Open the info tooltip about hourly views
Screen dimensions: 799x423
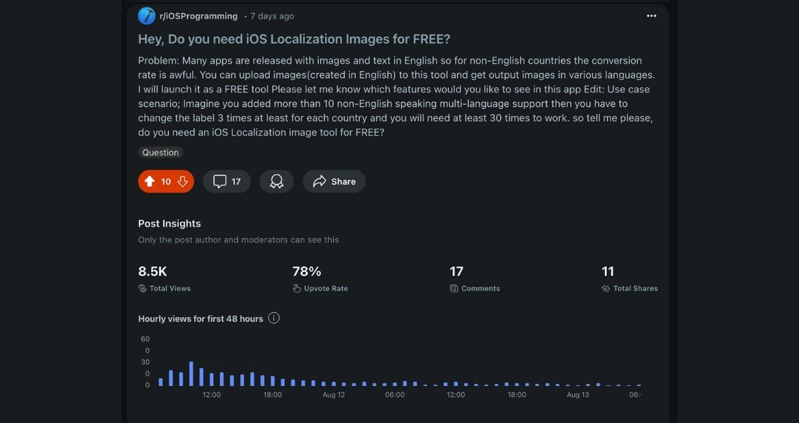(273, 318)
